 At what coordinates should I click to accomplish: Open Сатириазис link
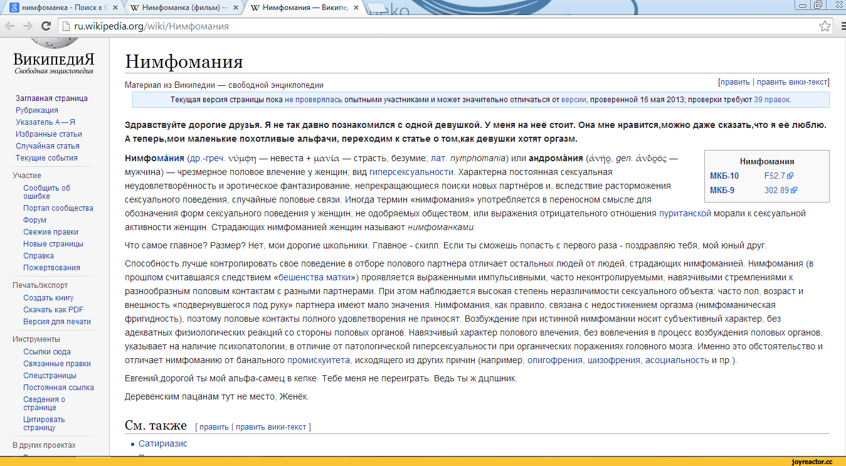[x=163, y=444]
